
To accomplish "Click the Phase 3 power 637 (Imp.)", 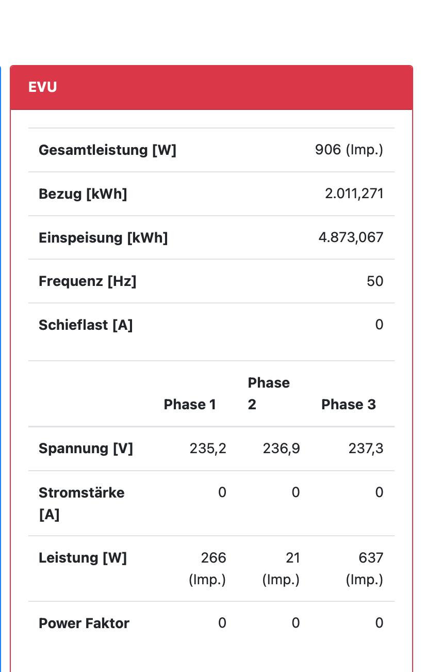I will click(365, 568).
